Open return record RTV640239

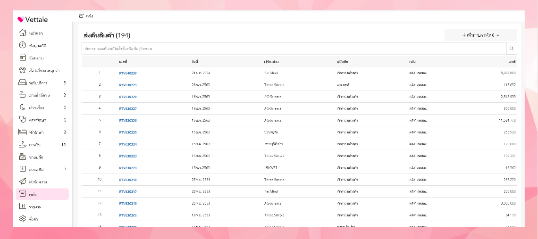[x=128, y=73]
